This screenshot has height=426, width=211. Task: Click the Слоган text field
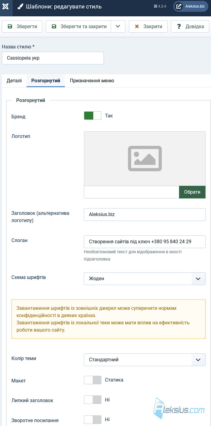coord(145,242)
